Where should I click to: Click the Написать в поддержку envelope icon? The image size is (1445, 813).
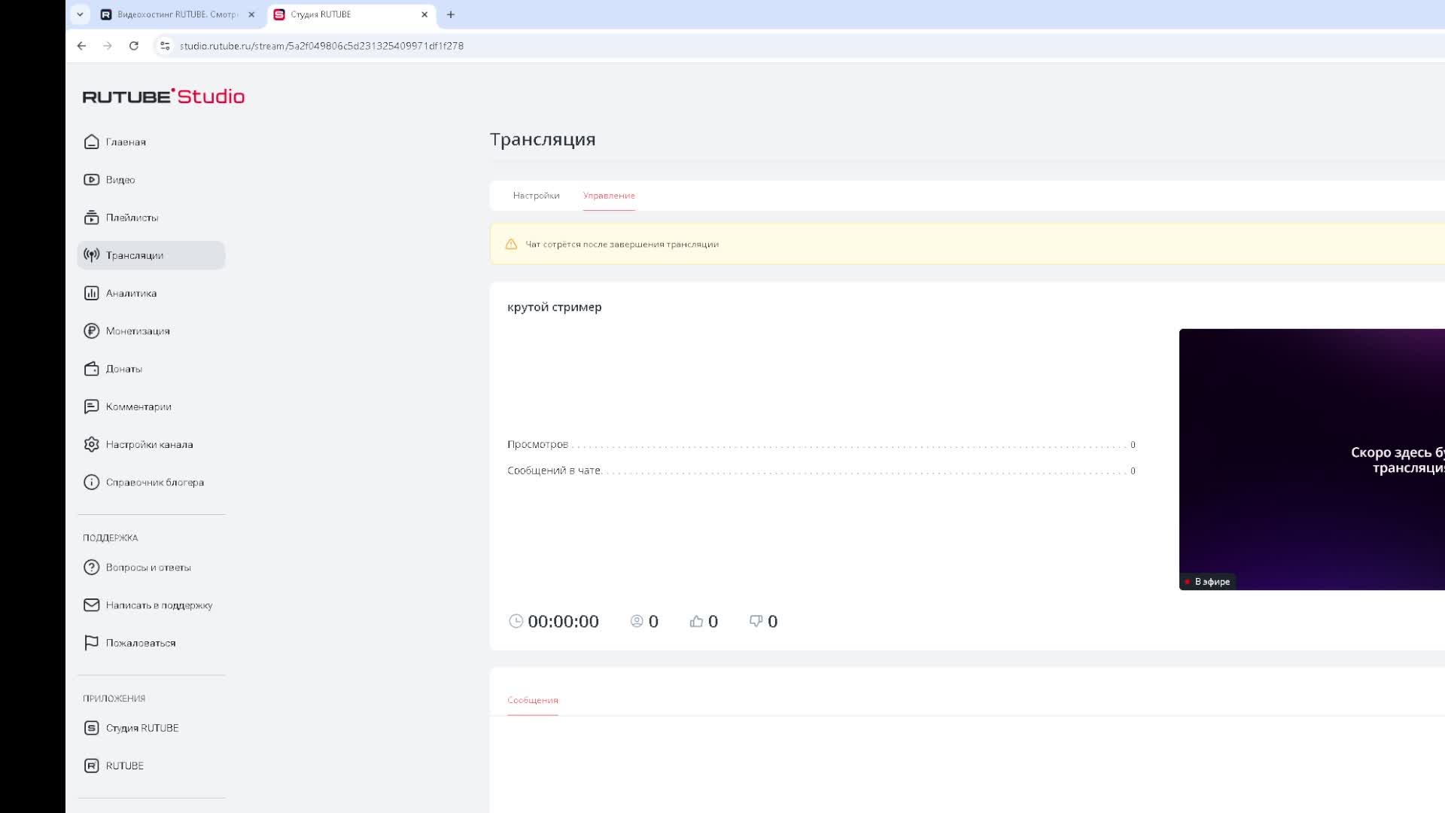[91, 604]
